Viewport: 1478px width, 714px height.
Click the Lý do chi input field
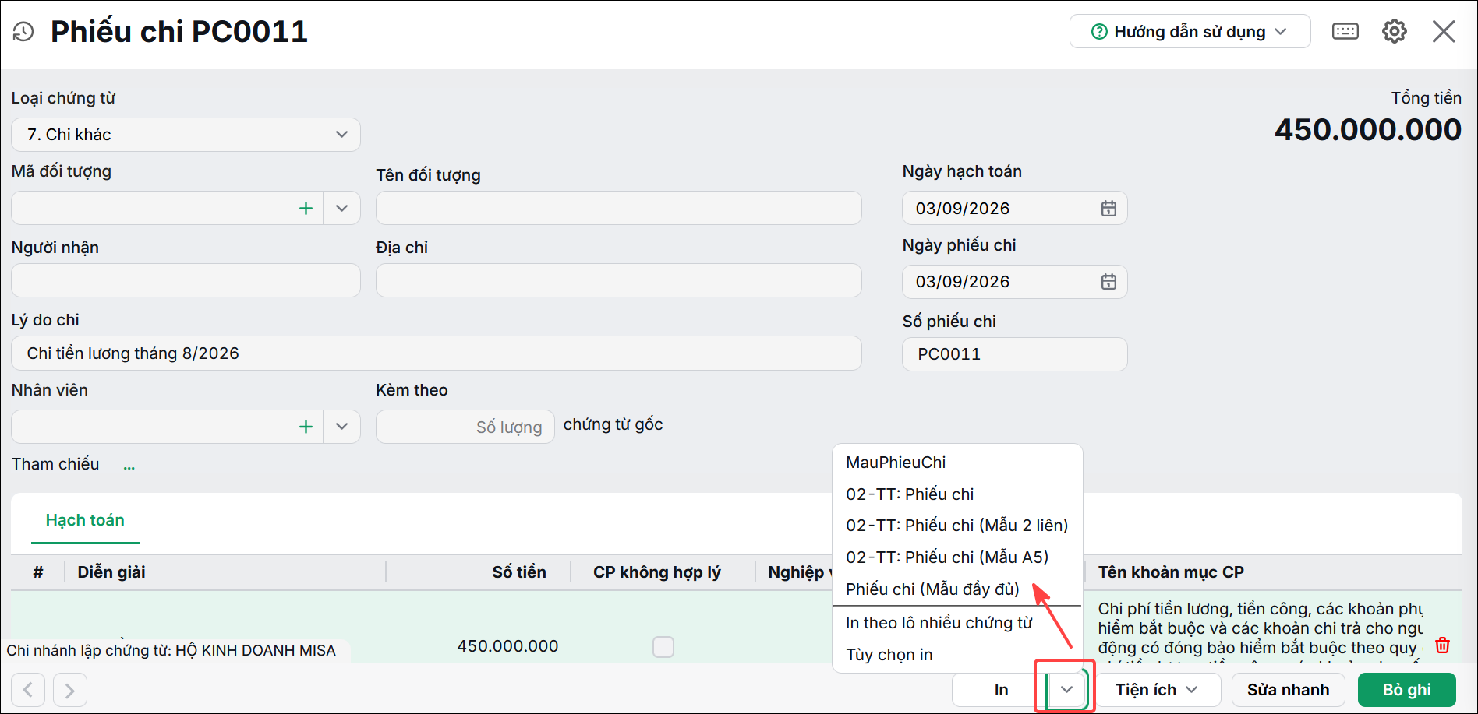[437, 353]
